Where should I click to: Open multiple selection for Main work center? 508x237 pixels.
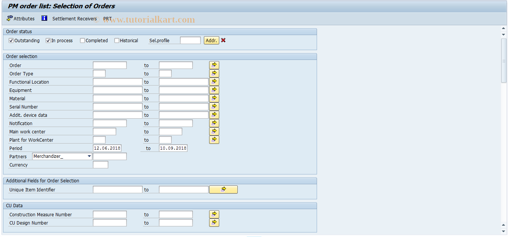coord(214,131)
